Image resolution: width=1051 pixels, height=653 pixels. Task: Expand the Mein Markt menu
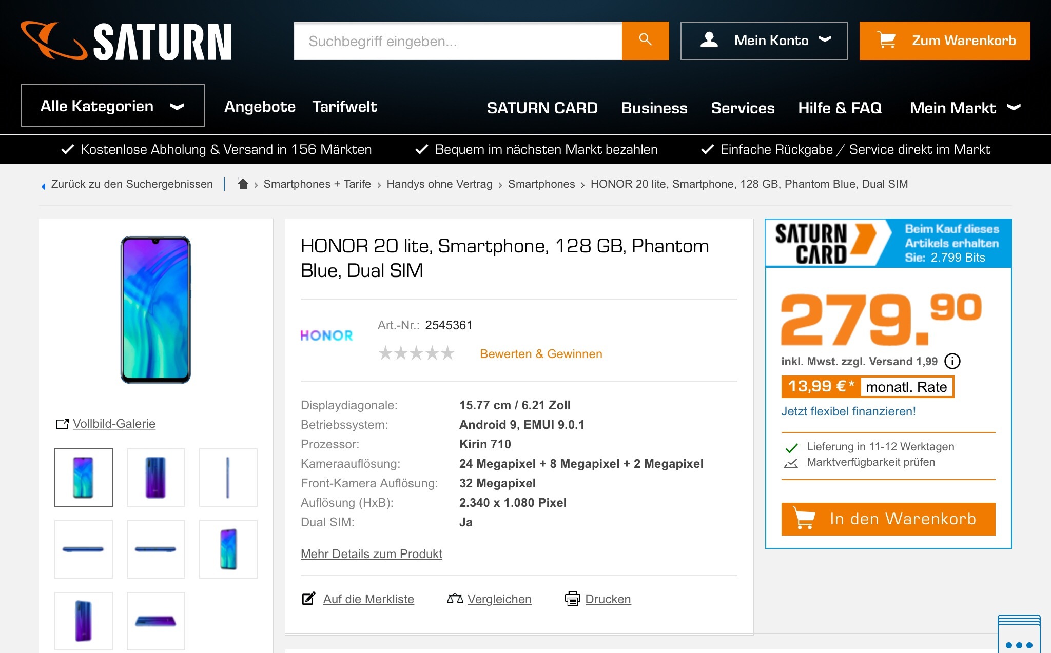coord(965,108)
